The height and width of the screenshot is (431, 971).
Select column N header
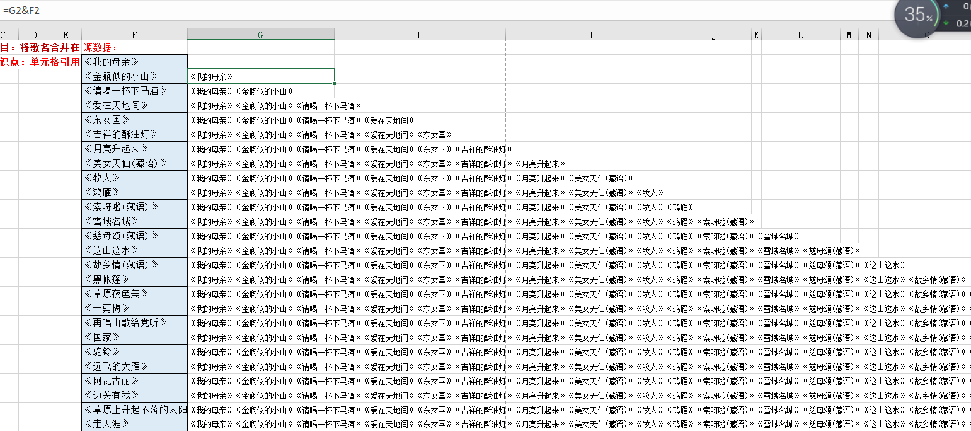[x=868, y=35]
